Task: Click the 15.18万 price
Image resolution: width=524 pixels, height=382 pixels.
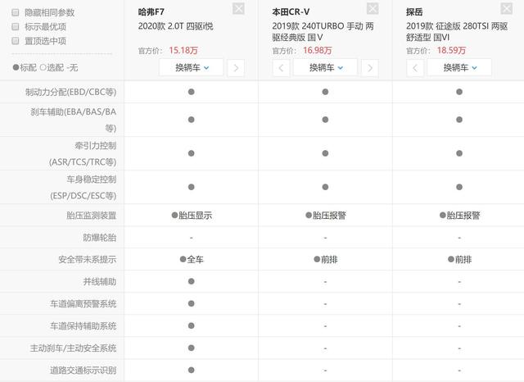Action: (183, 51)
